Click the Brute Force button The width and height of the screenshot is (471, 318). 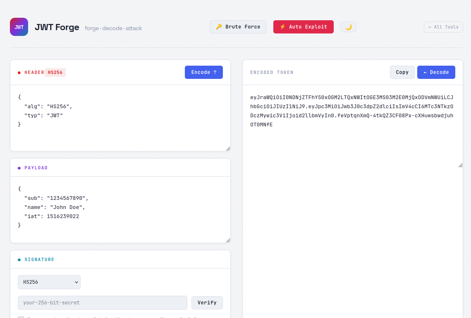pos(238,26)
